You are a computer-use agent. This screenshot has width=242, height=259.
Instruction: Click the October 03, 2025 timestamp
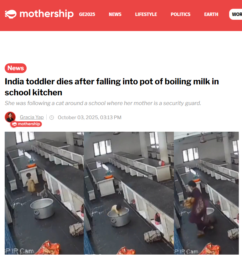(90, 118)
